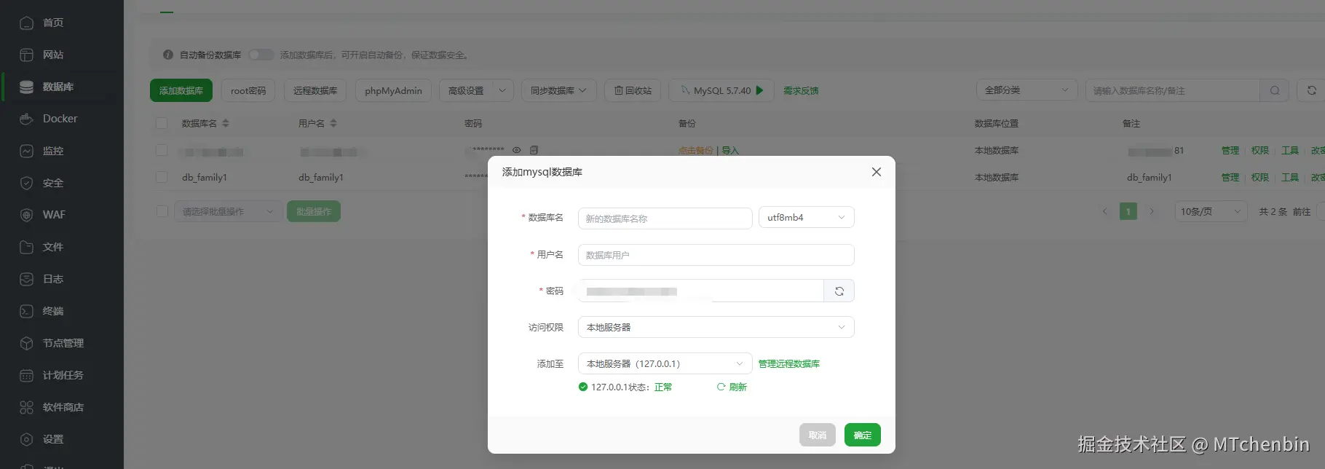This screenshot has height=469, width=1325.
Task: Click the 远程数据库 button
Action: point(315,90)
